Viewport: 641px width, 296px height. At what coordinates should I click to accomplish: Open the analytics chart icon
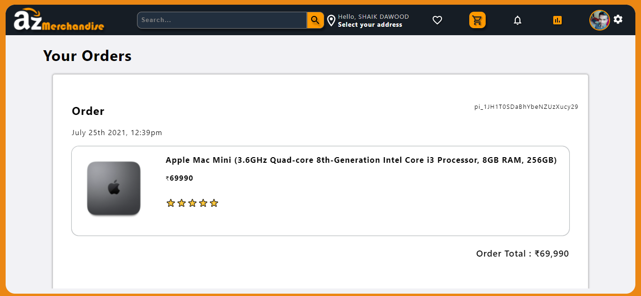(x=557, y=20)
